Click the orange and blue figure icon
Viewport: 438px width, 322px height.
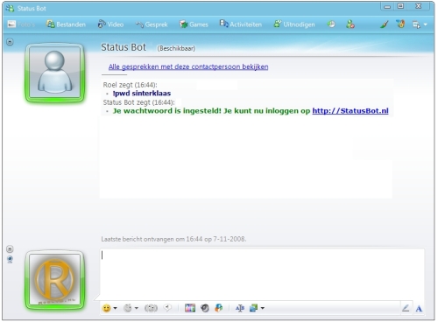[x=219, y=308]
